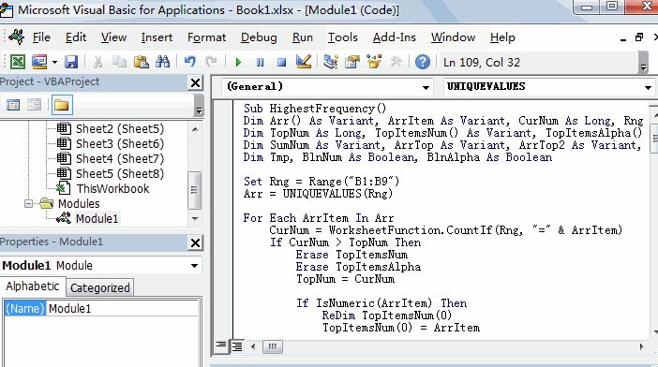
Task: Open Insert object dropdown arrow in toolbar
Action: [54, 62]
